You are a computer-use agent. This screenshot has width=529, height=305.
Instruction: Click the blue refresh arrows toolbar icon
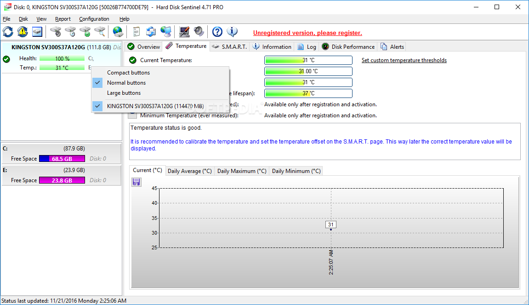(x=8, y=32)
